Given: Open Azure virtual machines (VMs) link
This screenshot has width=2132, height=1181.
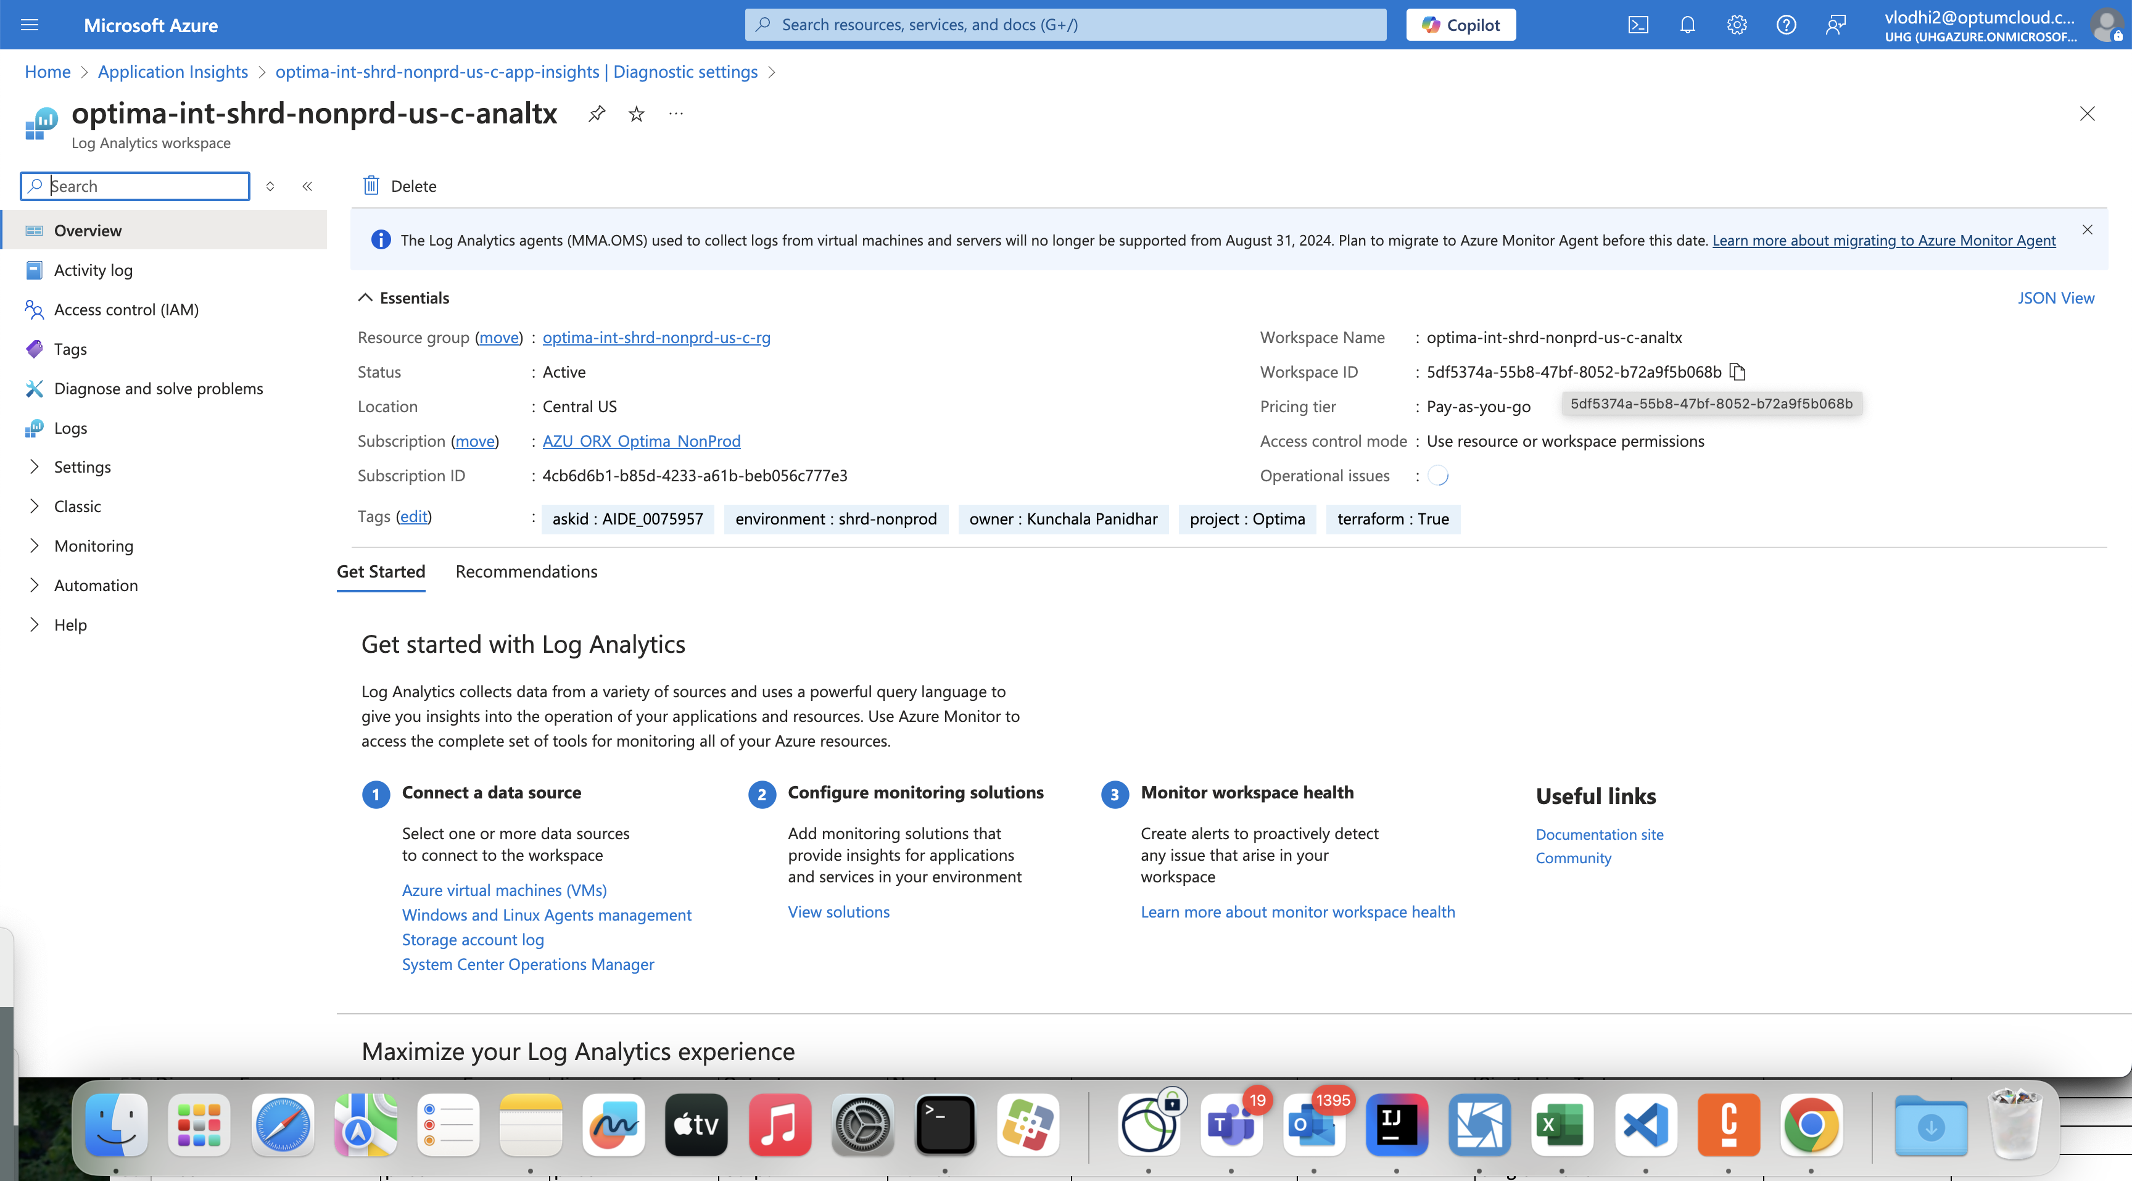Looking at the screenshot, I should [x=504, y=890].
